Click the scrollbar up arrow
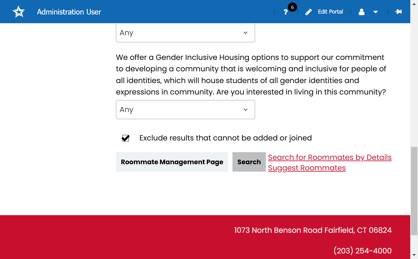This screenshot has height=259, width=418. click(414, 4)
